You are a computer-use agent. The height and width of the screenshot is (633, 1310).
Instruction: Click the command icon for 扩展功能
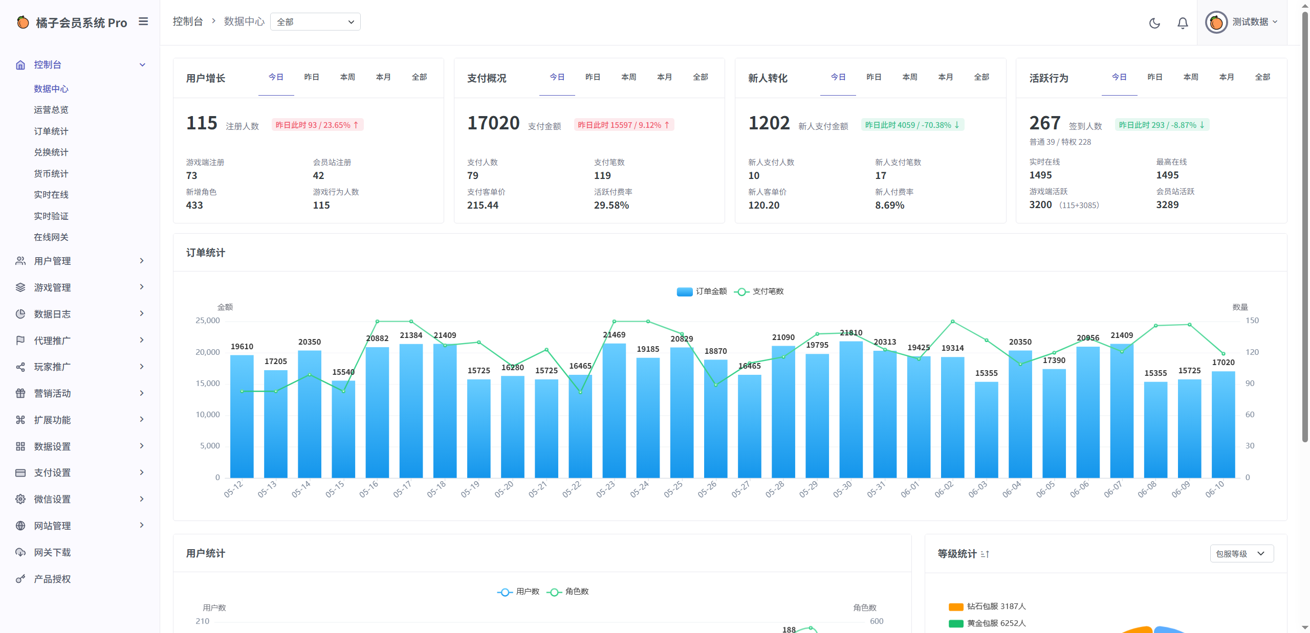click(x=20, y=420)
